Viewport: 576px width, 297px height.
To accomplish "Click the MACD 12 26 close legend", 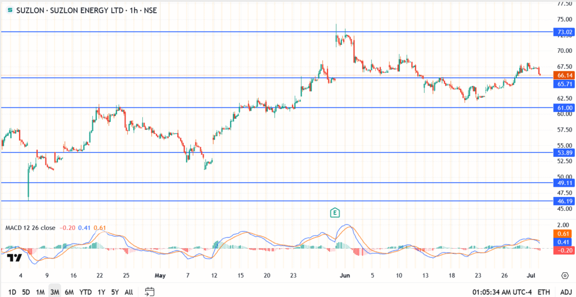I will [30, 228].
